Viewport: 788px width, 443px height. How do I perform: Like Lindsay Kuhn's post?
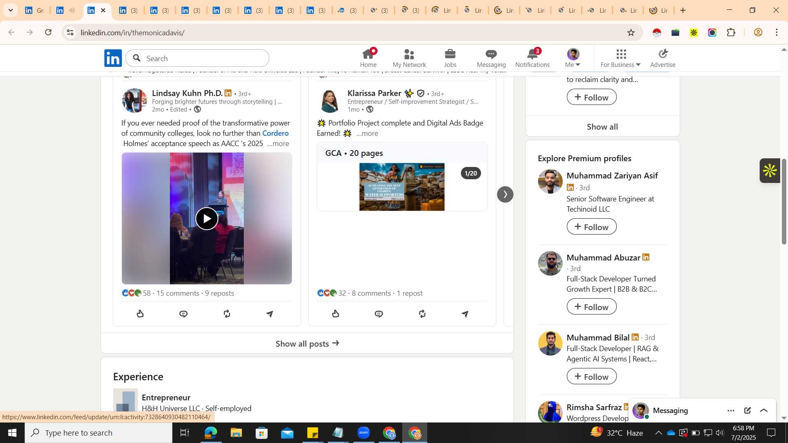coord(140,314)
